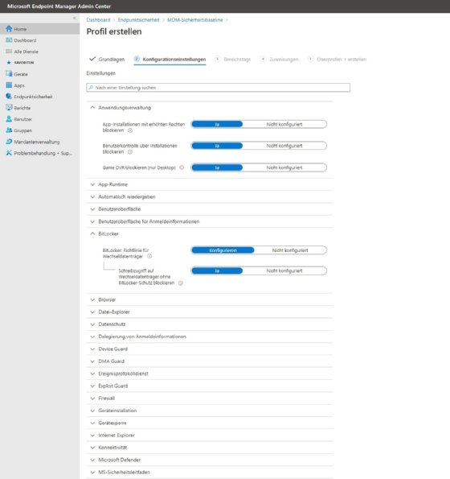Click the search magnifier icon in settings box
The image size is (450, 479).
(91, 88)
